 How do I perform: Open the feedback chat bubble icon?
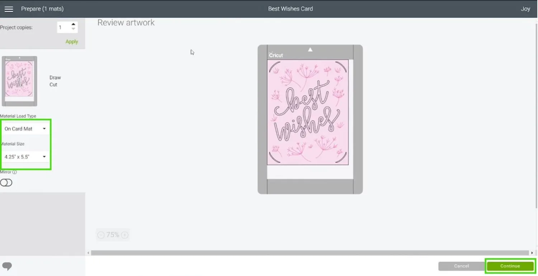(x=7, y=266)
